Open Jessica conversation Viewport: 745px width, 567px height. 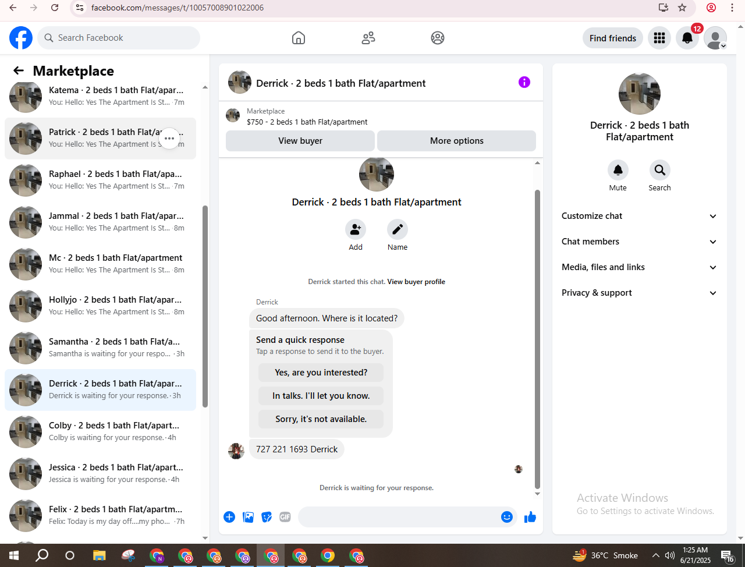[100, 474]
